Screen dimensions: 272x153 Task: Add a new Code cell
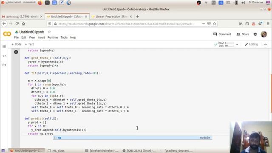[x=17, y=44]
